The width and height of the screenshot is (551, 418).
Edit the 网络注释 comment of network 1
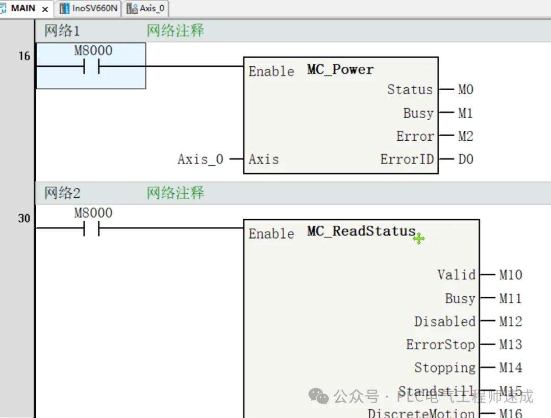(x=175, y=31)
